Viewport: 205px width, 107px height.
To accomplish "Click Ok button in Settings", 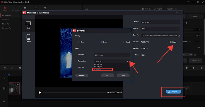I will click(107, 76).
